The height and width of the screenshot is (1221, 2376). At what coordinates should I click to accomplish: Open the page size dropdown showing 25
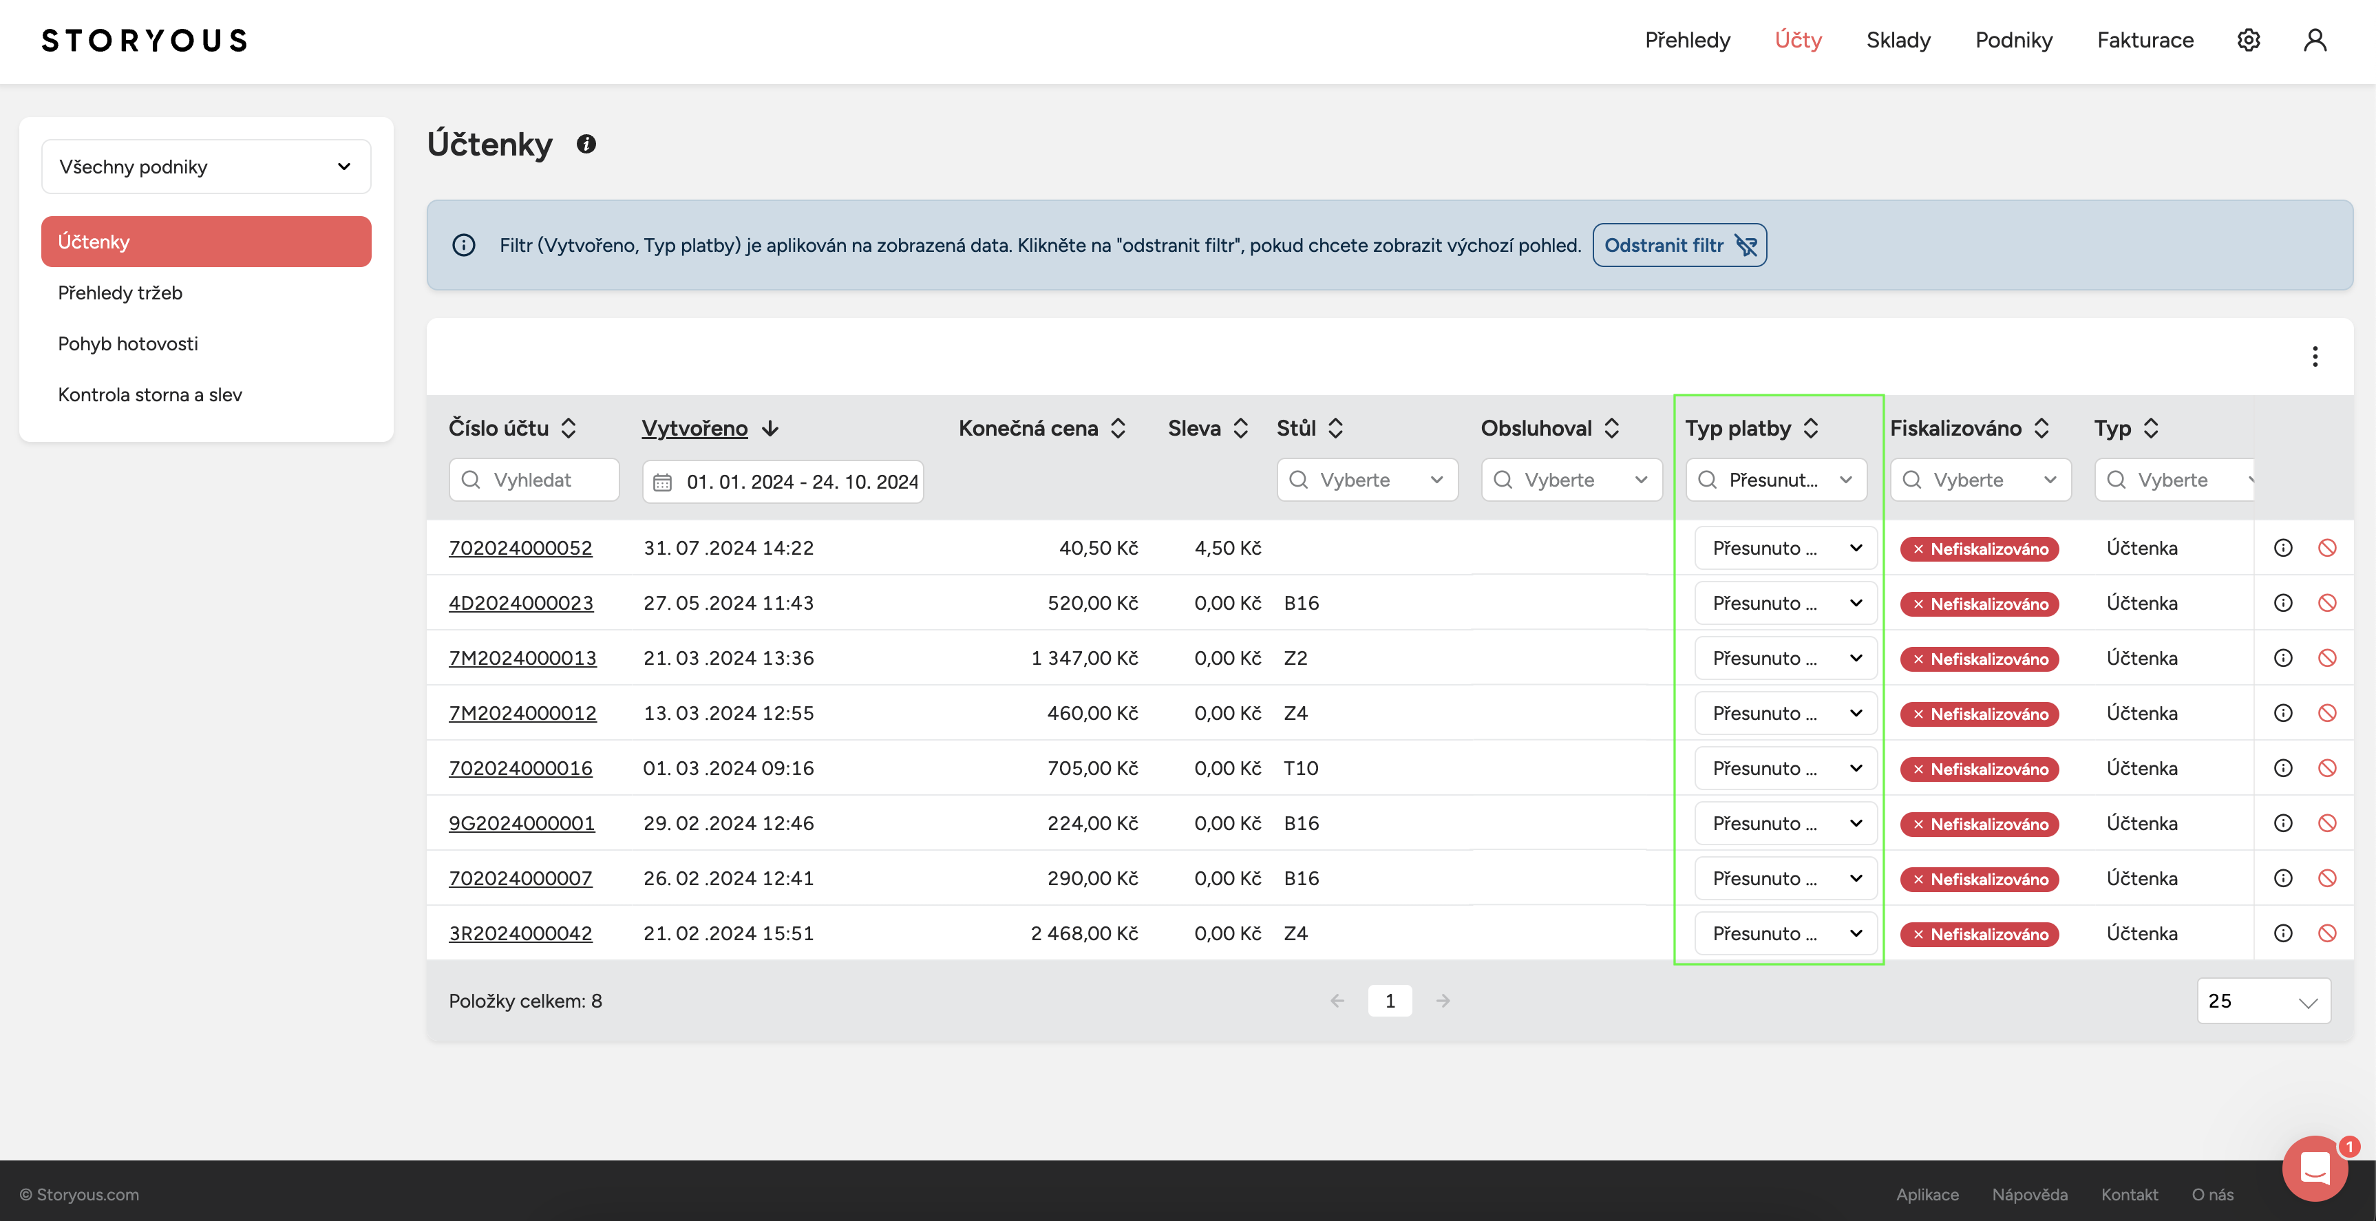tap(2264, 1001)
